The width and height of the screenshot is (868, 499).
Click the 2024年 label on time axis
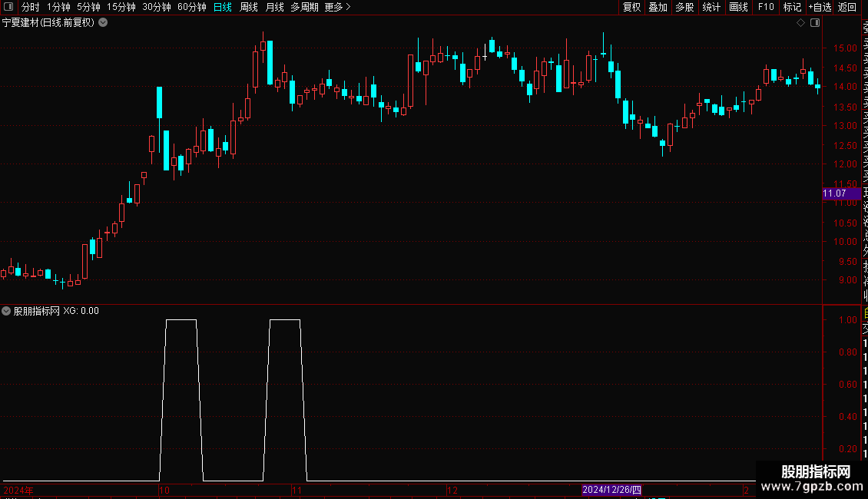[x=18, y=490]
